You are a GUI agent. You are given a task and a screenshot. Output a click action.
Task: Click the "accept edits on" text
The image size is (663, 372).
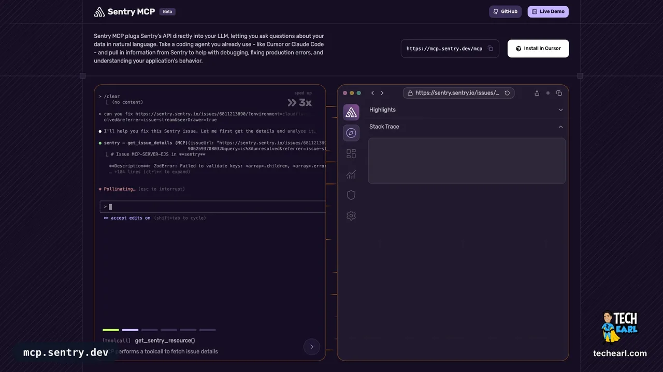coord(131,218)
